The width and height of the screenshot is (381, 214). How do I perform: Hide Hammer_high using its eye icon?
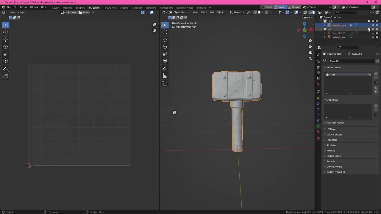[373, 25]
